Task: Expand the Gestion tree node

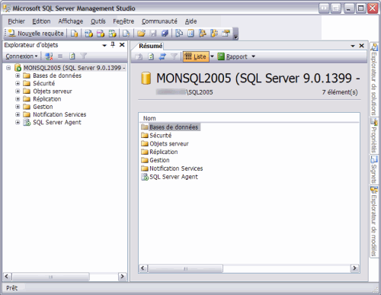Action: (x=18, y=107)
